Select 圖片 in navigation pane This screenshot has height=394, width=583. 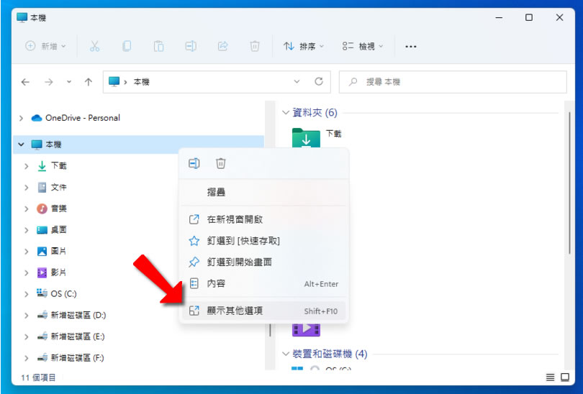[x=52, y=252]
